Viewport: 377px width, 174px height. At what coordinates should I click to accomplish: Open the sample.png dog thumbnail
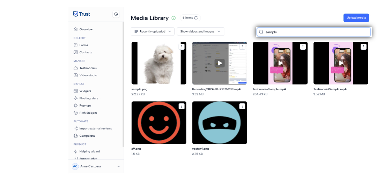point(159,63)
